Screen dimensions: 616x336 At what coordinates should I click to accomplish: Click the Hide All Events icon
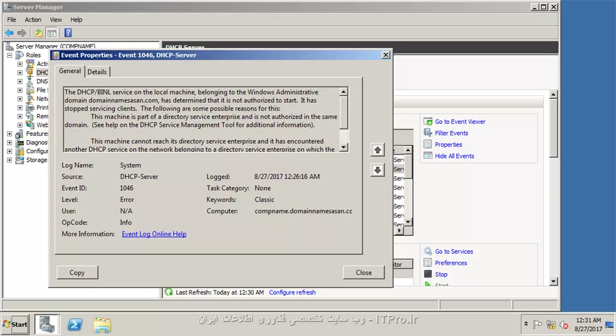pos(428,156)
